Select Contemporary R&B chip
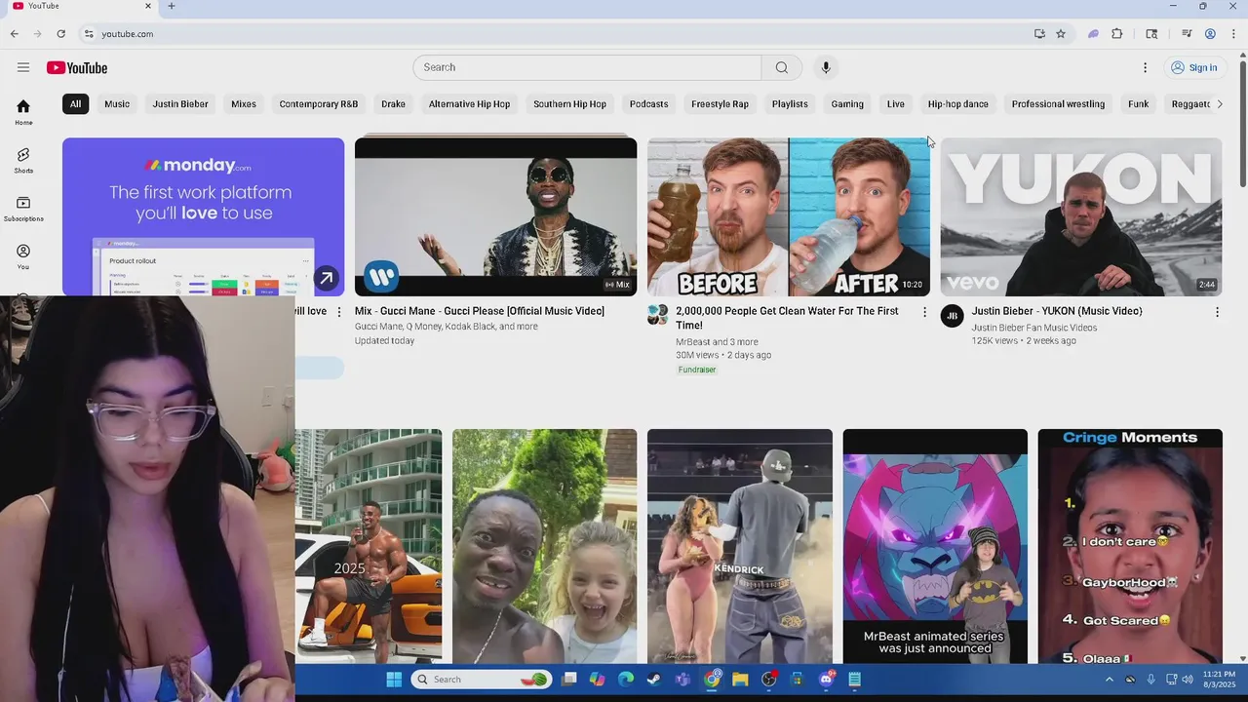 (319, 103)
